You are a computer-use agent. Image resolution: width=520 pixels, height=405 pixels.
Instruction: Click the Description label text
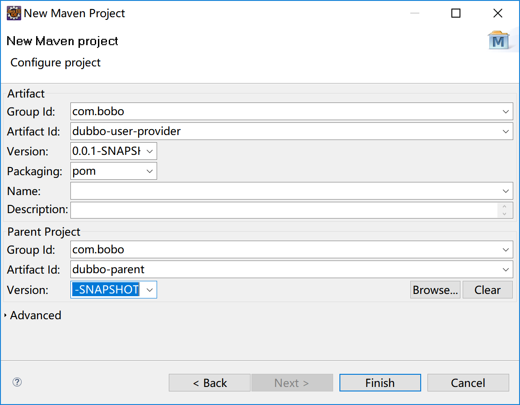(37, 209)
